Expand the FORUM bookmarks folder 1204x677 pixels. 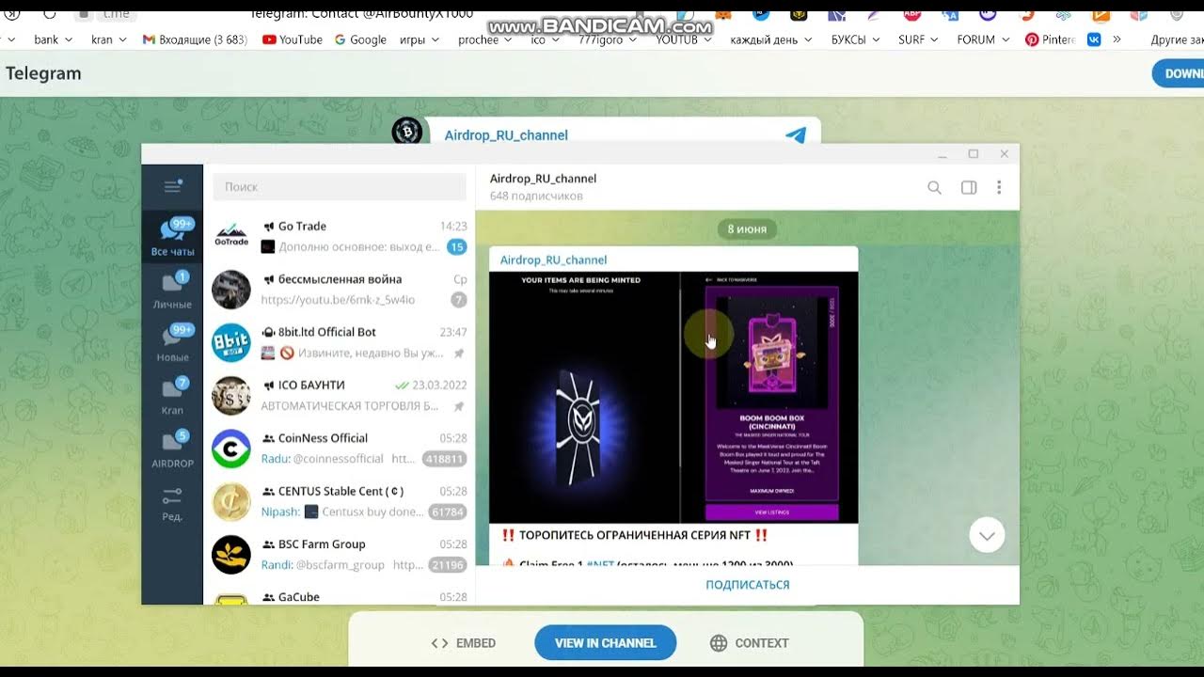point(983,39)
